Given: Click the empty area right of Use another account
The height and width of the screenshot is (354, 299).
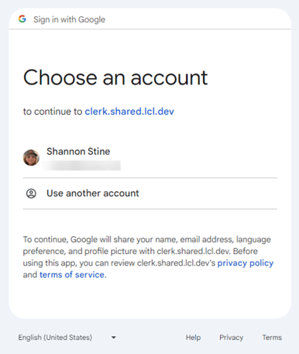Looking at the screenshot, I should click(208, 194).
